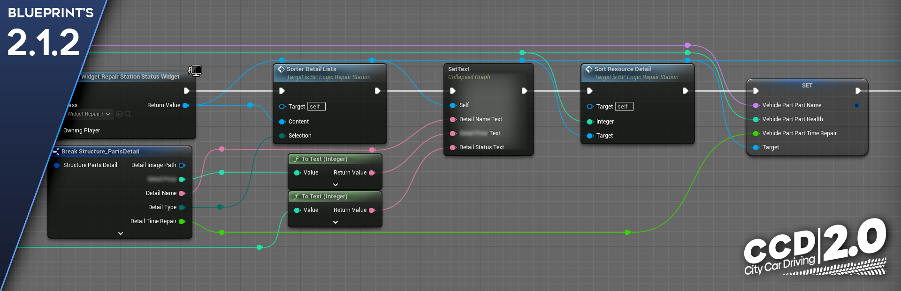
Task: Click the Detail Time Repair green output pin
Action: coord(182,221)
